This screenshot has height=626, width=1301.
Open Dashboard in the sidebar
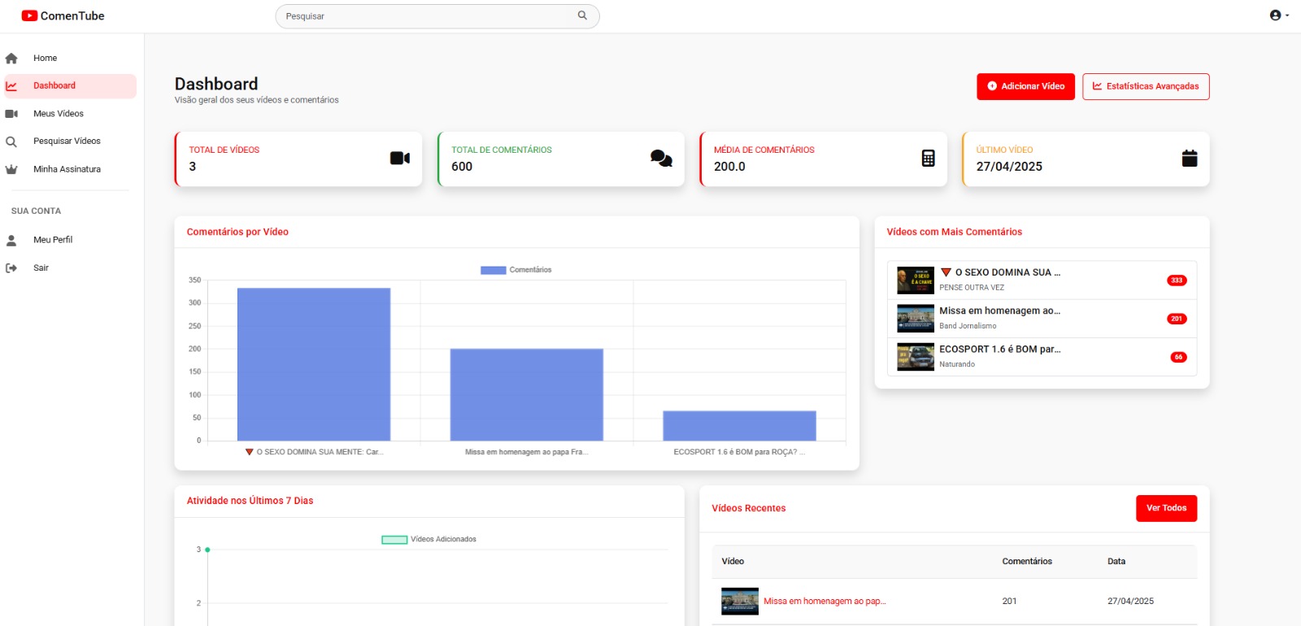pyautogui.click(x=54, y=86)
